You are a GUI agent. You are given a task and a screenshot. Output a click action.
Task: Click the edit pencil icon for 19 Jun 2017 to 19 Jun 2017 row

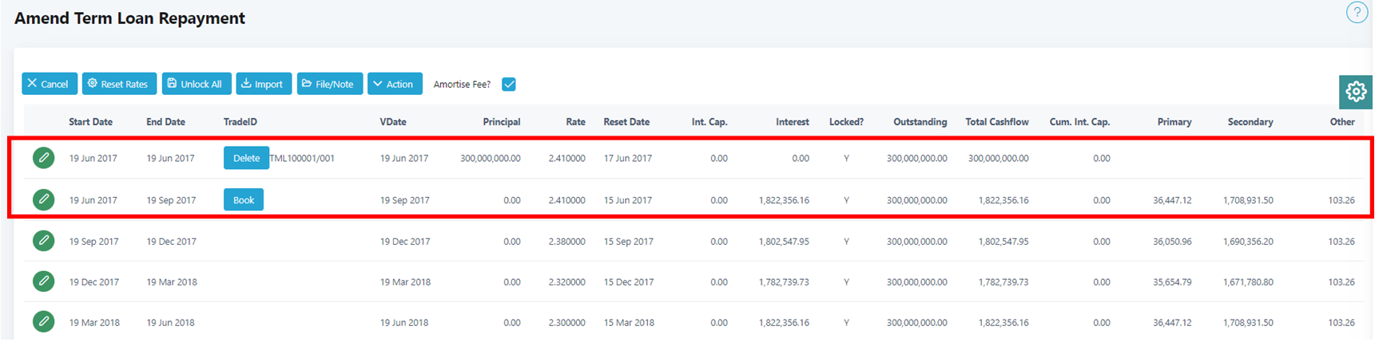tap(44, 158)
